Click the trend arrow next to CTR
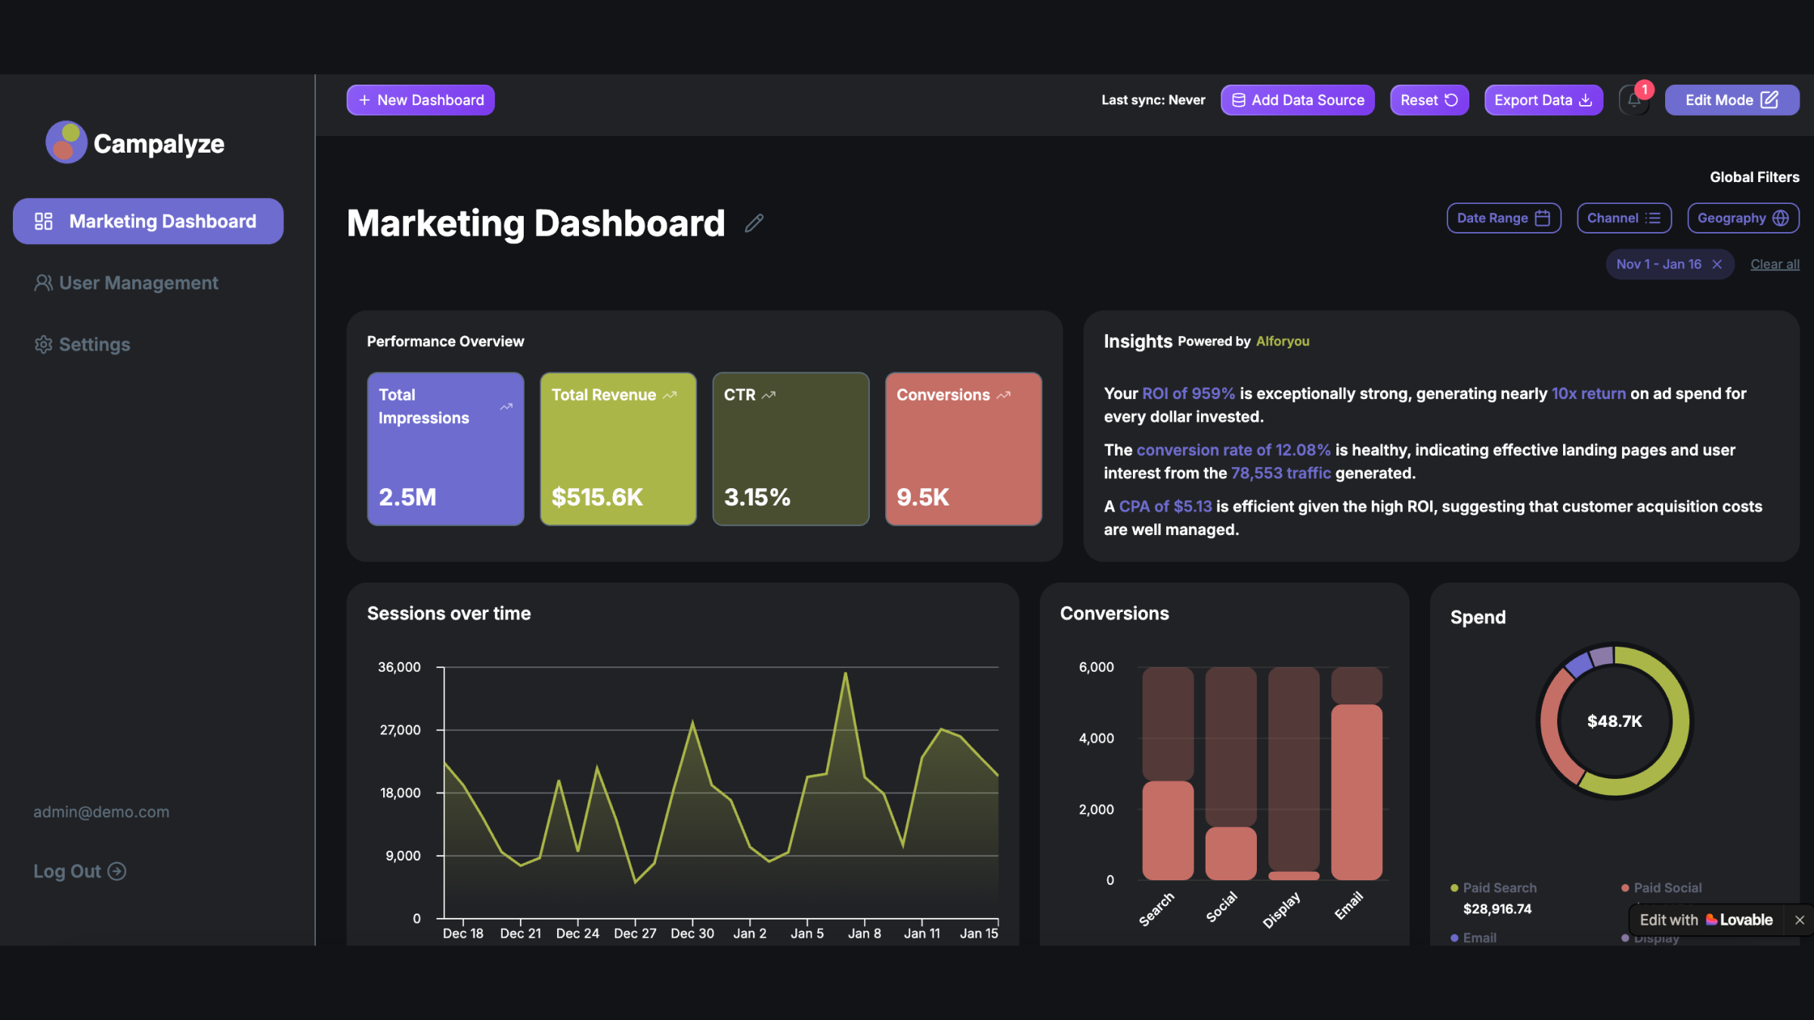The width and height of the screenshot is (1814, 1020). point(769,395)
